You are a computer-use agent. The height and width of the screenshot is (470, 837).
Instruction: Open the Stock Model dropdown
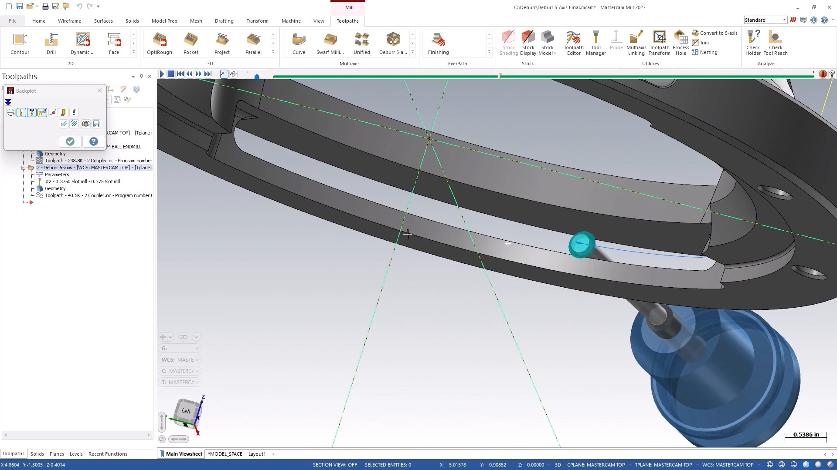point(547,43)
